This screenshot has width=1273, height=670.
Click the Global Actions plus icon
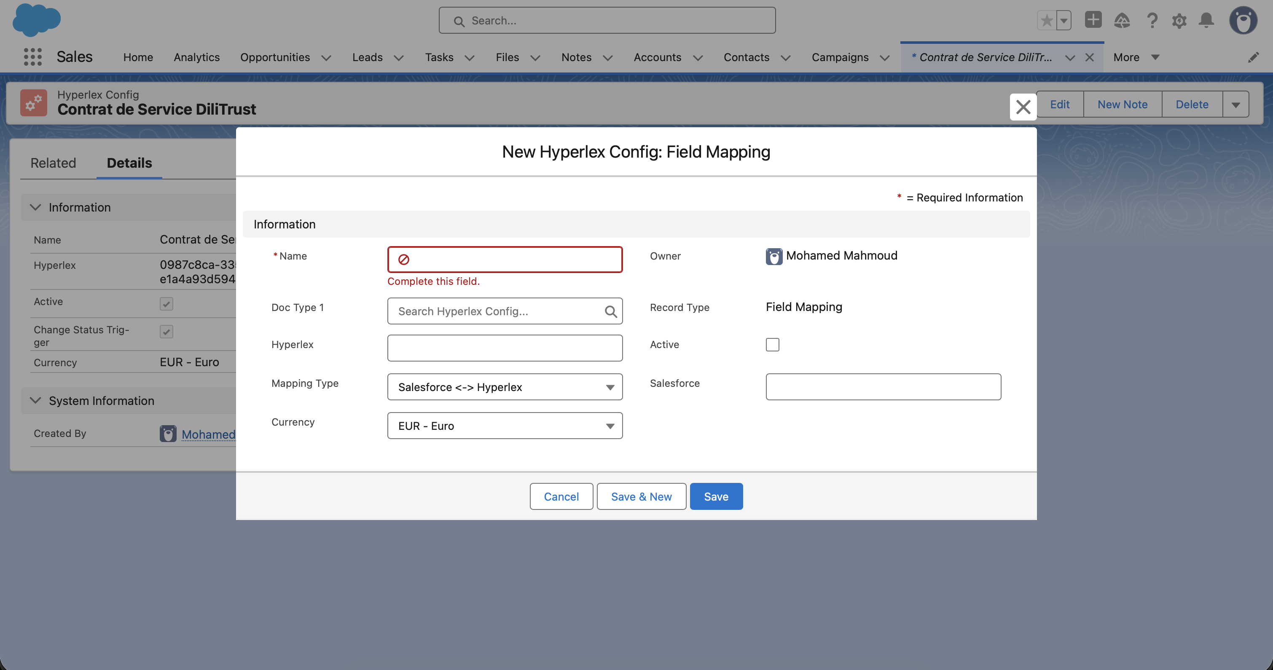(1093, 20)
